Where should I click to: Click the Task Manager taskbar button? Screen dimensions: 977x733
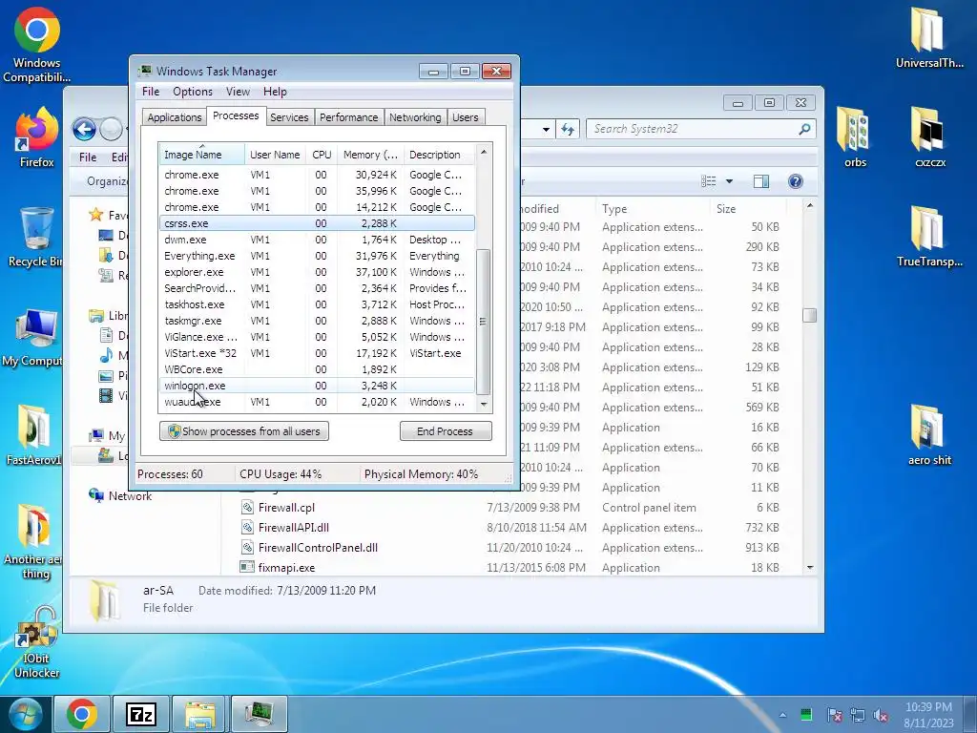coord(260,714)
